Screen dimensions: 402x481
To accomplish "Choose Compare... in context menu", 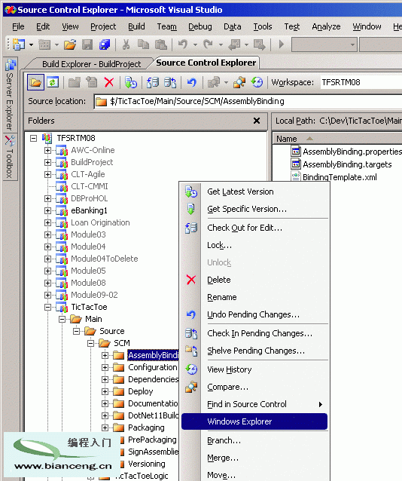I will click(x=254, y=387).
